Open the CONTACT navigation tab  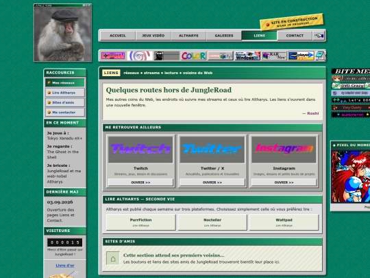(x=295, y=36)
